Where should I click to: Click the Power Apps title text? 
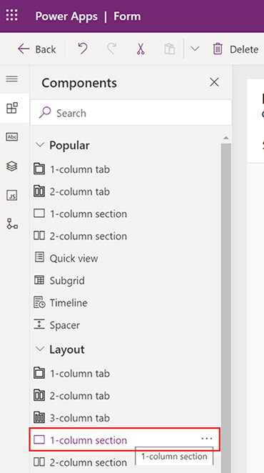(66, 16)
